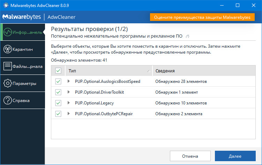Click the 'Результаты проверки (1/2)' heading
The width and height of the screenshot is (262, 165).
click(x=89, y=29)
